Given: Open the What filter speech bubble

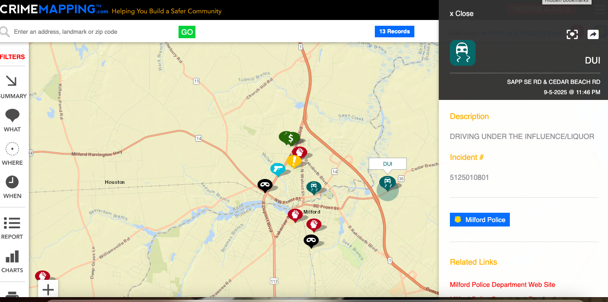Looking at the screenshot, I should [x=12, y=120].
